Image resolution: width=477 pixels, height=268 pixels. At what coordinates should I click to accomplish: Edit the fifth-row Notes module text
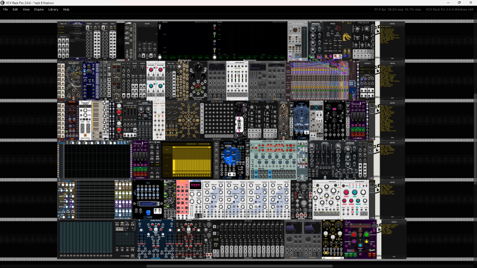pos(393,200)
